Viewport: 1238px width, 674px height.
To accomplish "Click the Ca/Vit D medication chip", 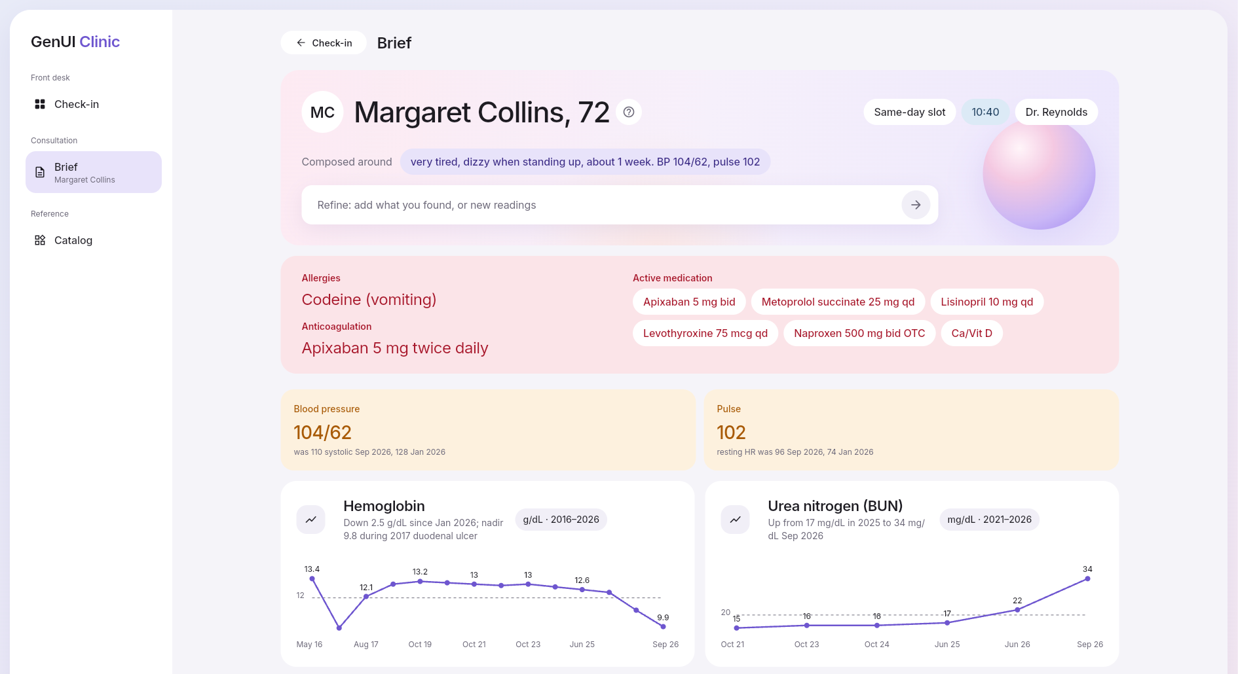I will tap(971, 333).
